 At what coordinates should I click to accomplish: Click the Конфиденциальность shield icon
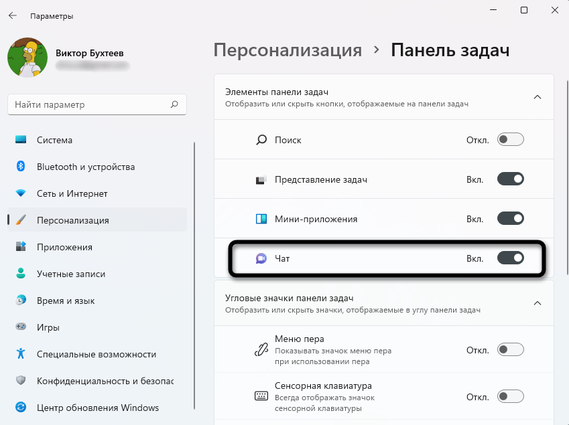[21, 380]
